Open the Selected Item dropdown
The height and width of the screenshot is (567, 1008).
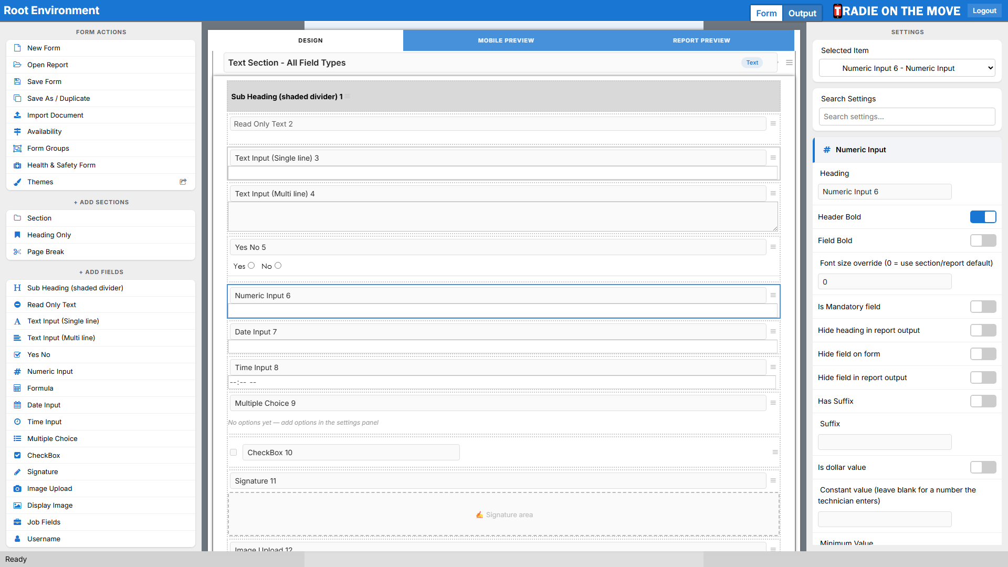tap(907, 68)
